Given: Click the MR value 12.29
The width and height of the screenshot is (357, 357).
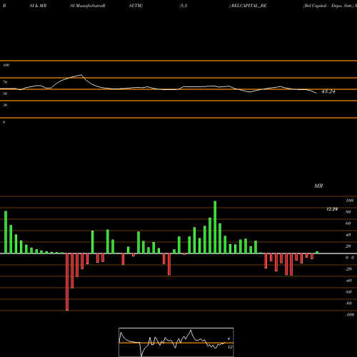Looking at the screenshot, I should pyautogui.click(x=332, y=209).
